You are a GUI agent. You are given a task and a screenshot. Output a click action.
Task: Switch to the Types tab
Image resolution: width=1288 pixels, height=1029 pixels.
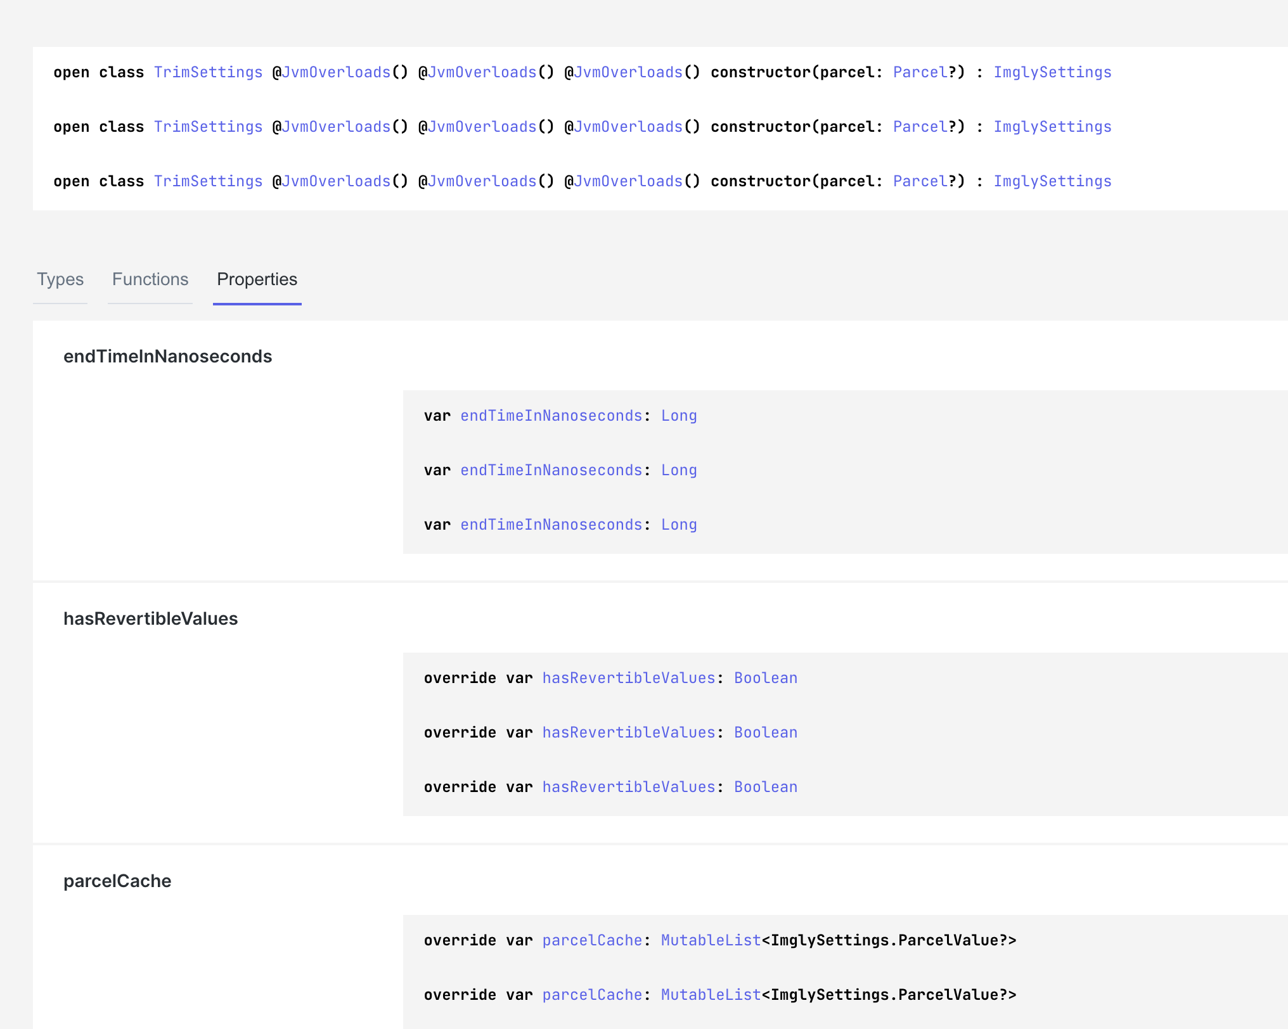tap(60, 279)
